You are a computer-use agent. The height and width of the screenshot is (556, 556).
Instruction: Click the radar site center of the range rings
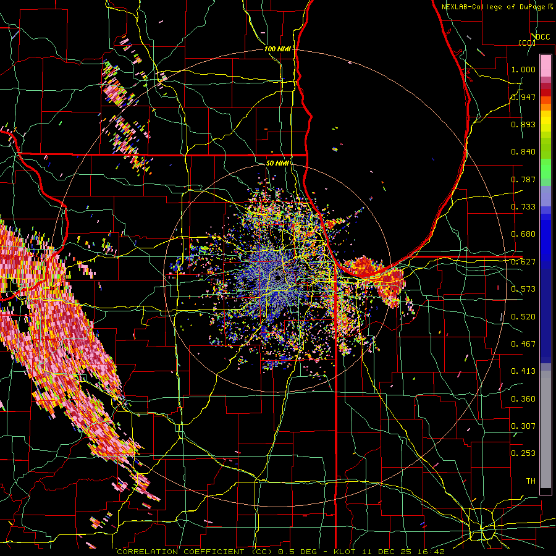click(279, 279)
